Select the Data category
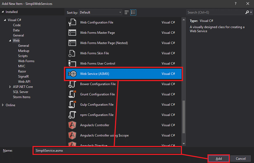This screenshot has height=163, width=254. pyautogui.click(x=16, y=30)
